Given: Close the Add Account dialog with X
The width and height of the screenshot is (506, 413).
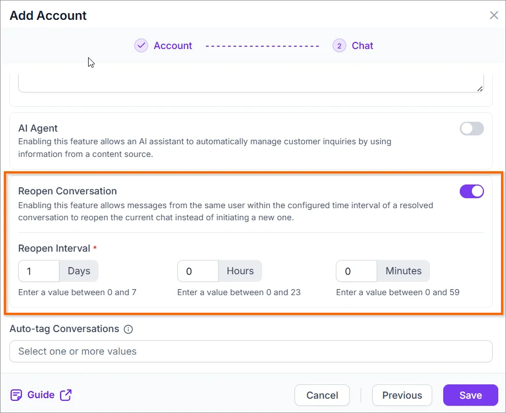Looking at the screenshot, I should (494, 15).
